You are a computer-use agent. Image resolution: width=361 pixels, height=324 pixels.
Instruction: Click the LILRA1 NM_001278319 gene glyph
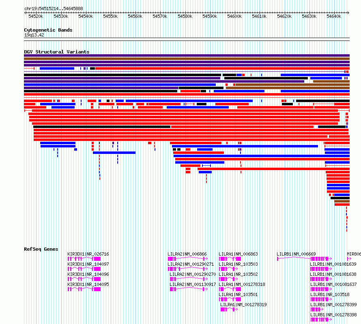coord(229,309)
